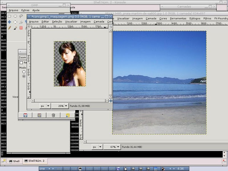This screenshot has width=228, height=171.
Task: Open Editar menu in maquiagem window
Action: (x=45, y=22)
